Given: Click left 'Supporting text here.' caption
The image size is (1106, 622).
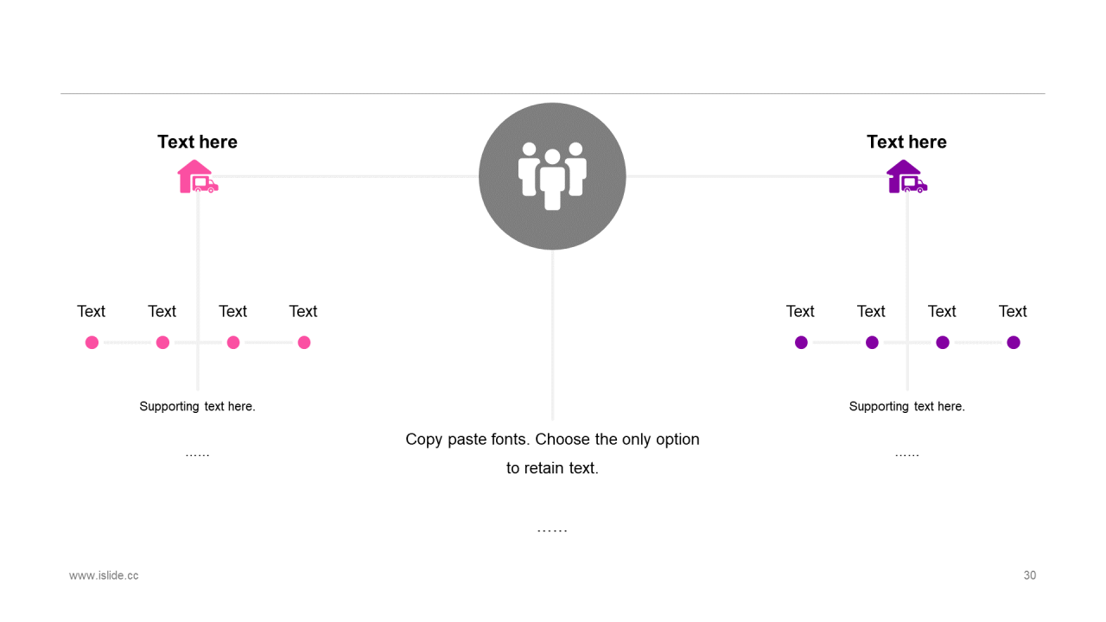Looking at the screenshot, I should [x=197, y=406].
